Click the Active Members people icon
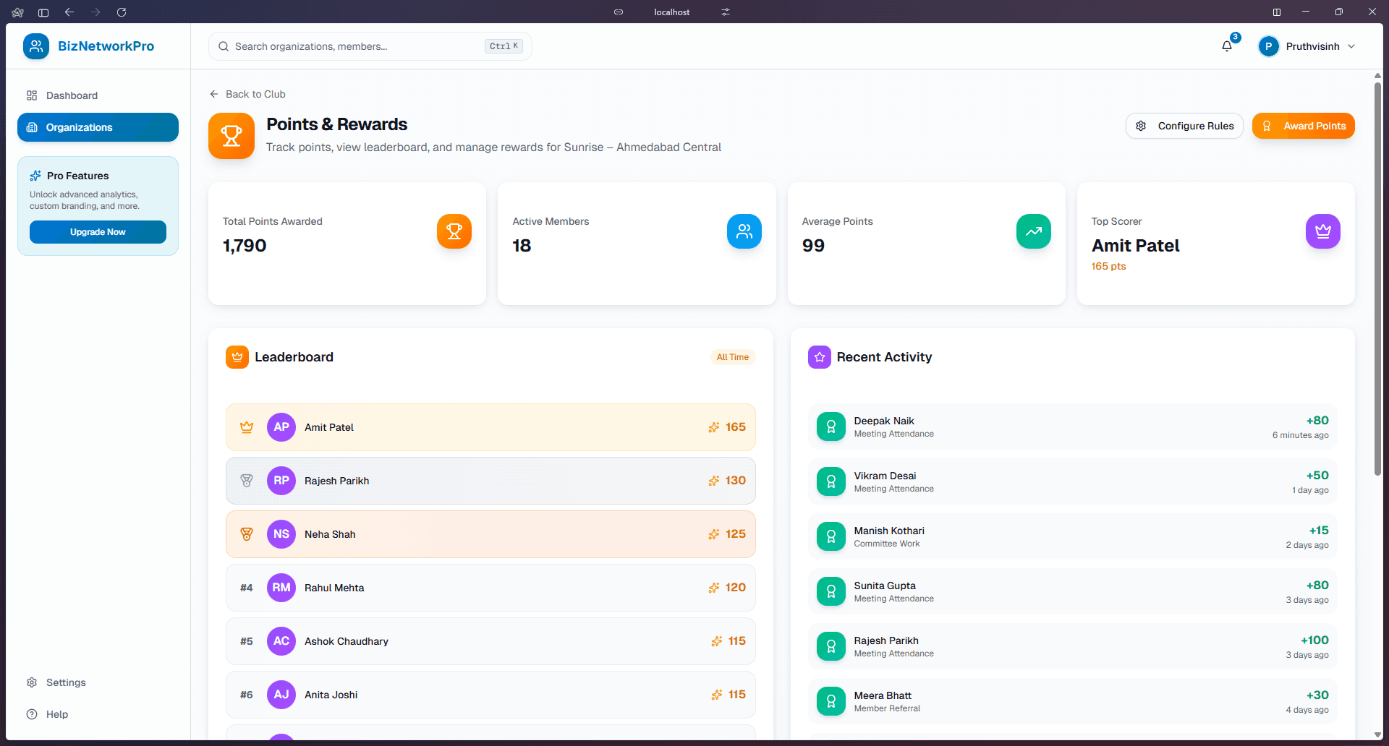Image resolution: width=1389 pixels, height=746 pixels. 744,231
